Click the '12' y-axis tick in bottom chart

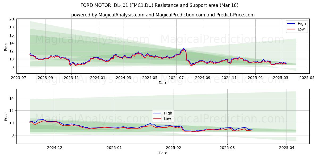(x=12, y=111)
